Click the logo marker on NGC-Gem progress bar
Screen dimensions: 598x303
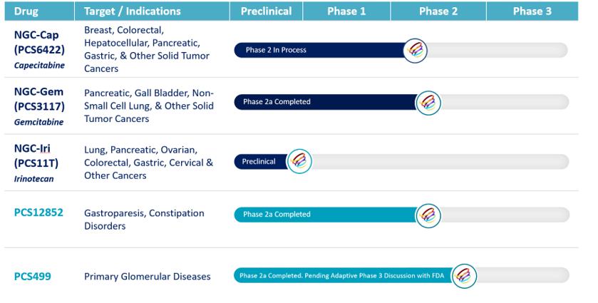pyautogui.click(x=428, y=102)
